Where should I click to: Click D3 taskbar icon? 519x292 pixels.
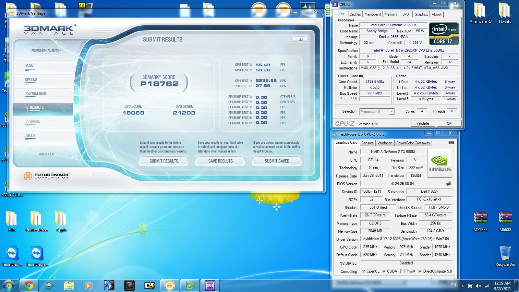coord(150,286)
